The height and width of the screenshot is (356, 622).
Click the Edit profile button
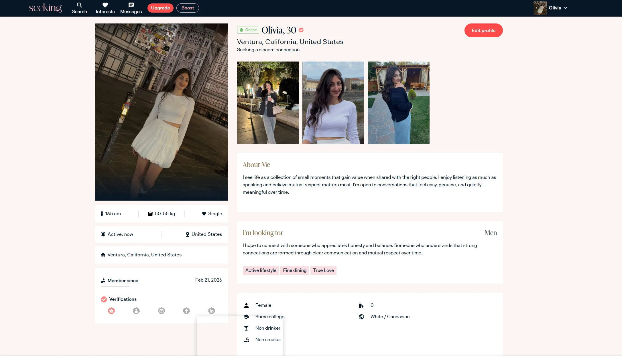483,30
